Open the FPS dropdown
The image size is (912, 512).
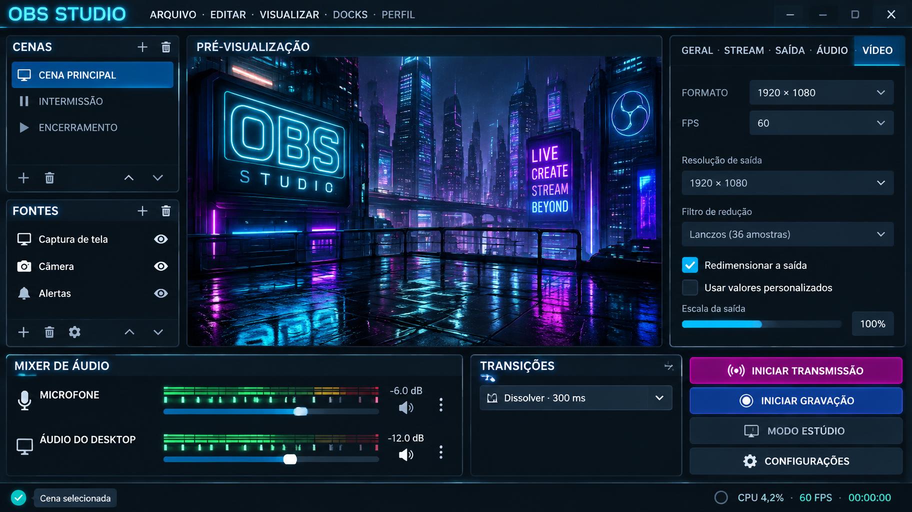[x=821, y=123]
